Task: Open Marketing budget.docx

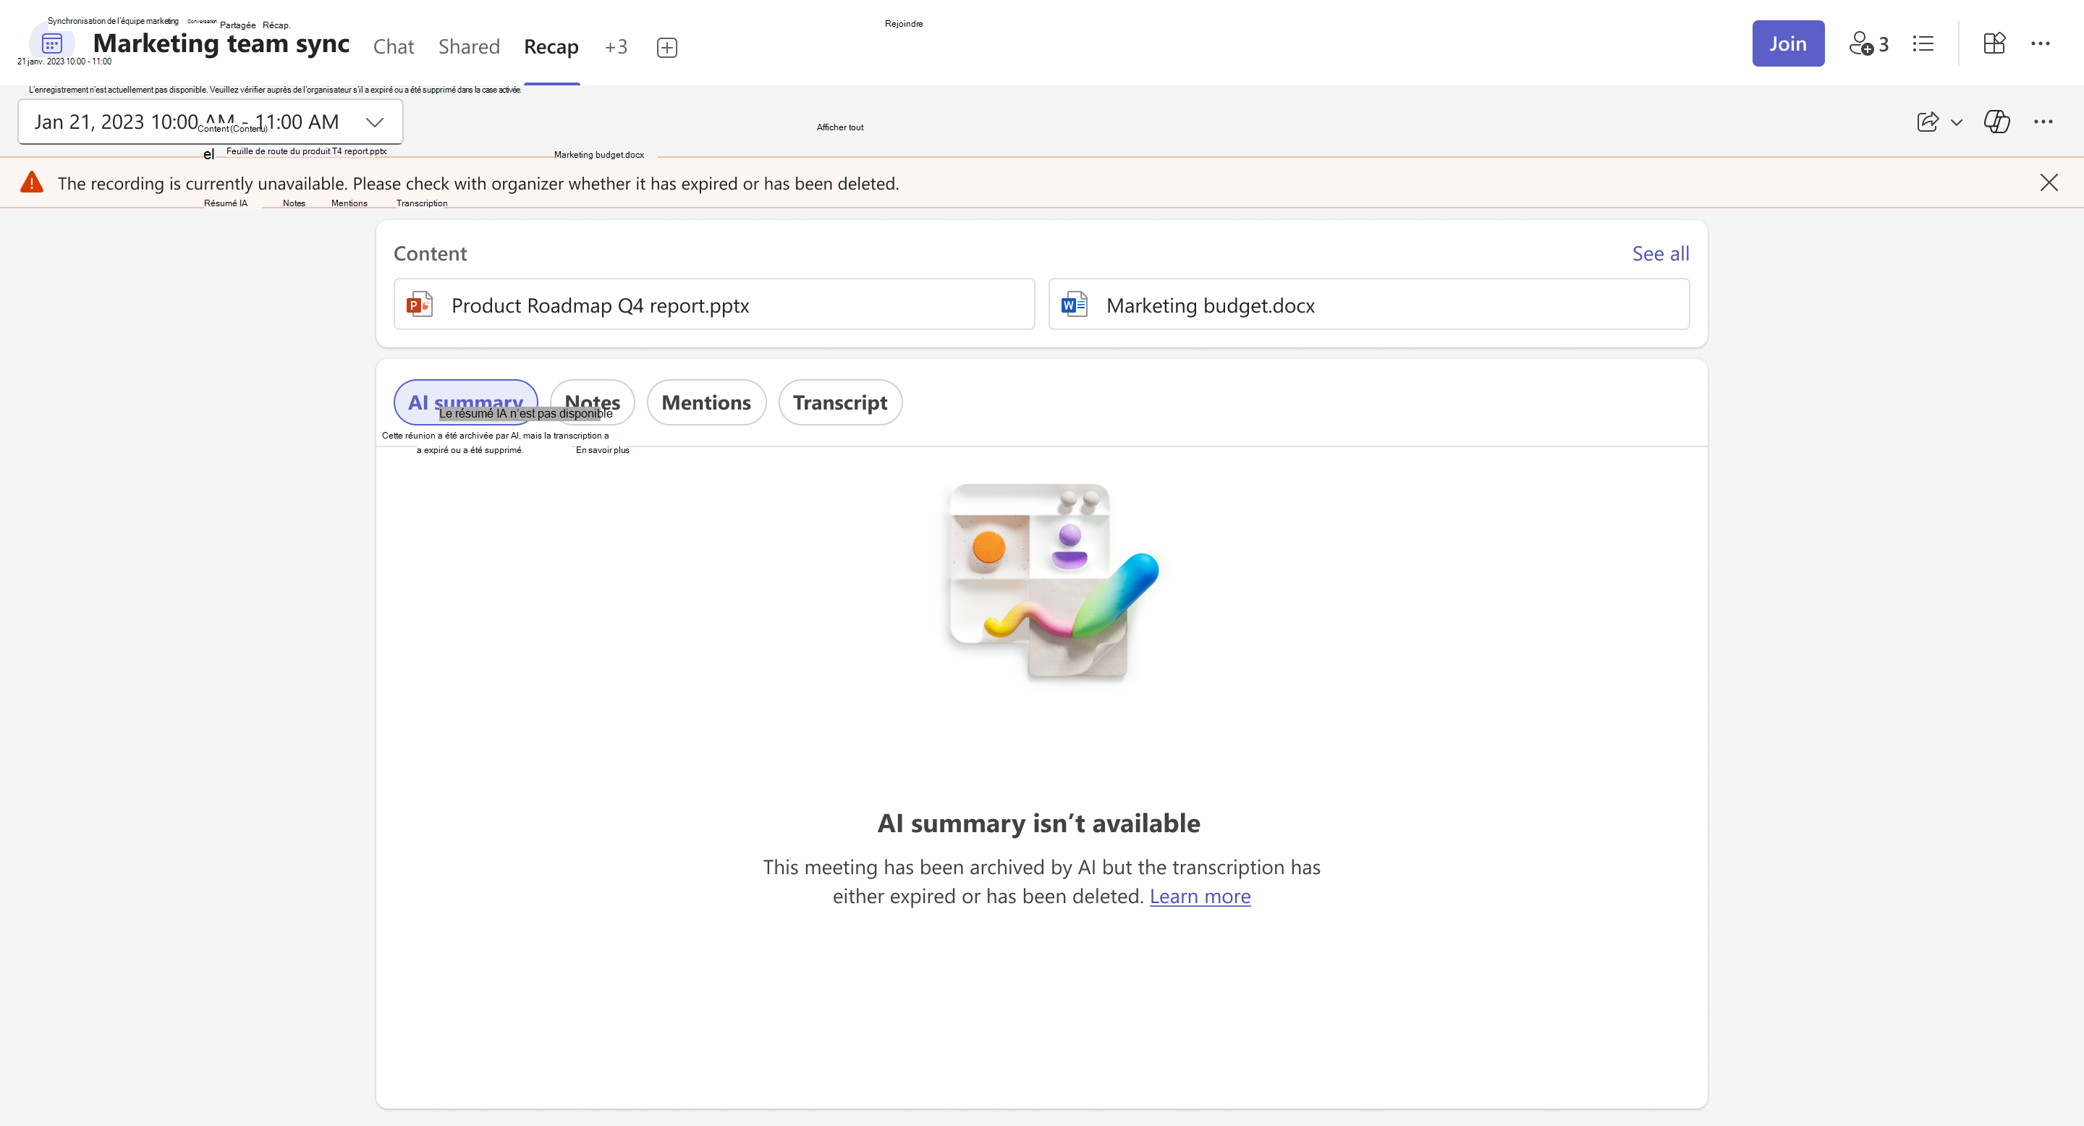Action: click(x=1369, y=304)
